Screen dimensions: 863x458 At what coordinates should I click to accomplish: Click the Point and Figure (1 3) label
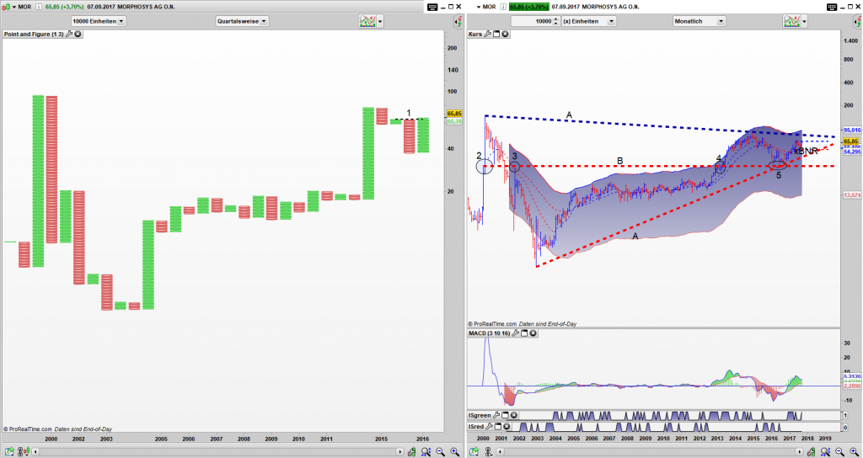click(34, 34)
